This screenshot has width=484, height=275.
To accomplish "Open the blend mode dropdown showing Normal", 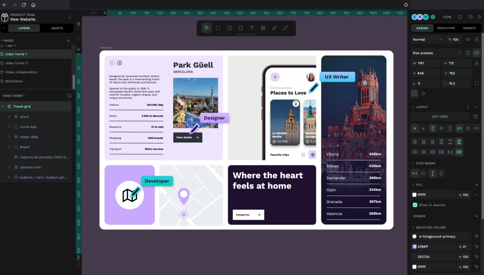I will click(x=427, y=39).
